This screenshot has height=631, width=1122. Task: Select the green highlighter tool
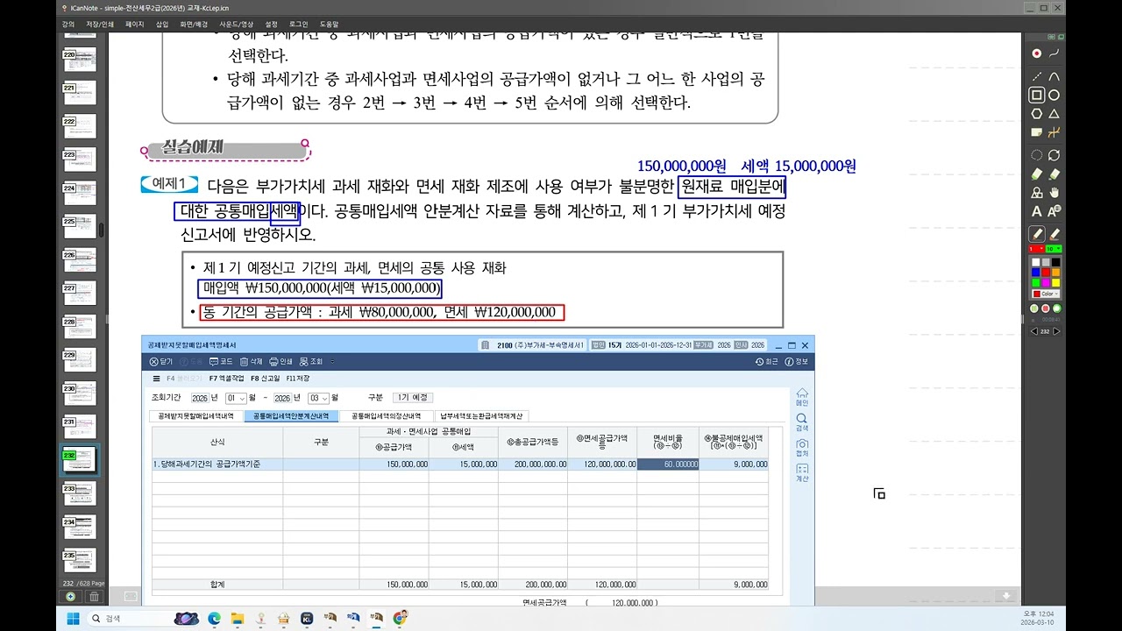1036,174
